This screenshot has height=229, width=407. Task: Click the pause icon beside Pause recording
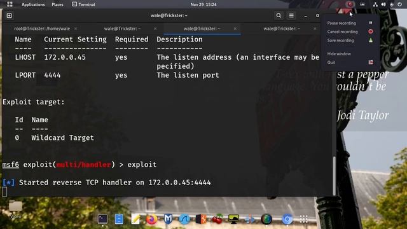point(370,23)
